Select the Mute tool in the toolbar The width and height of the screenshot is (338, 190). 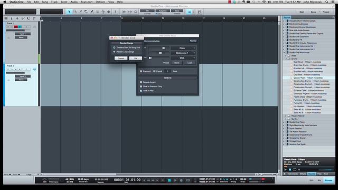(97, 12)
